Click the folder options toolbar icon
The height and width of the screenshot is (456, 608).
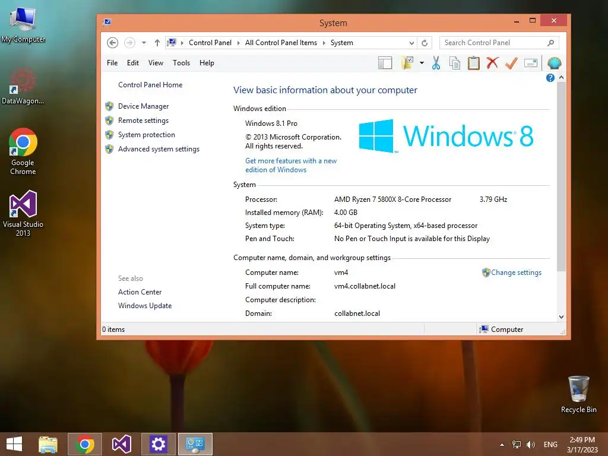coord(407,63)
